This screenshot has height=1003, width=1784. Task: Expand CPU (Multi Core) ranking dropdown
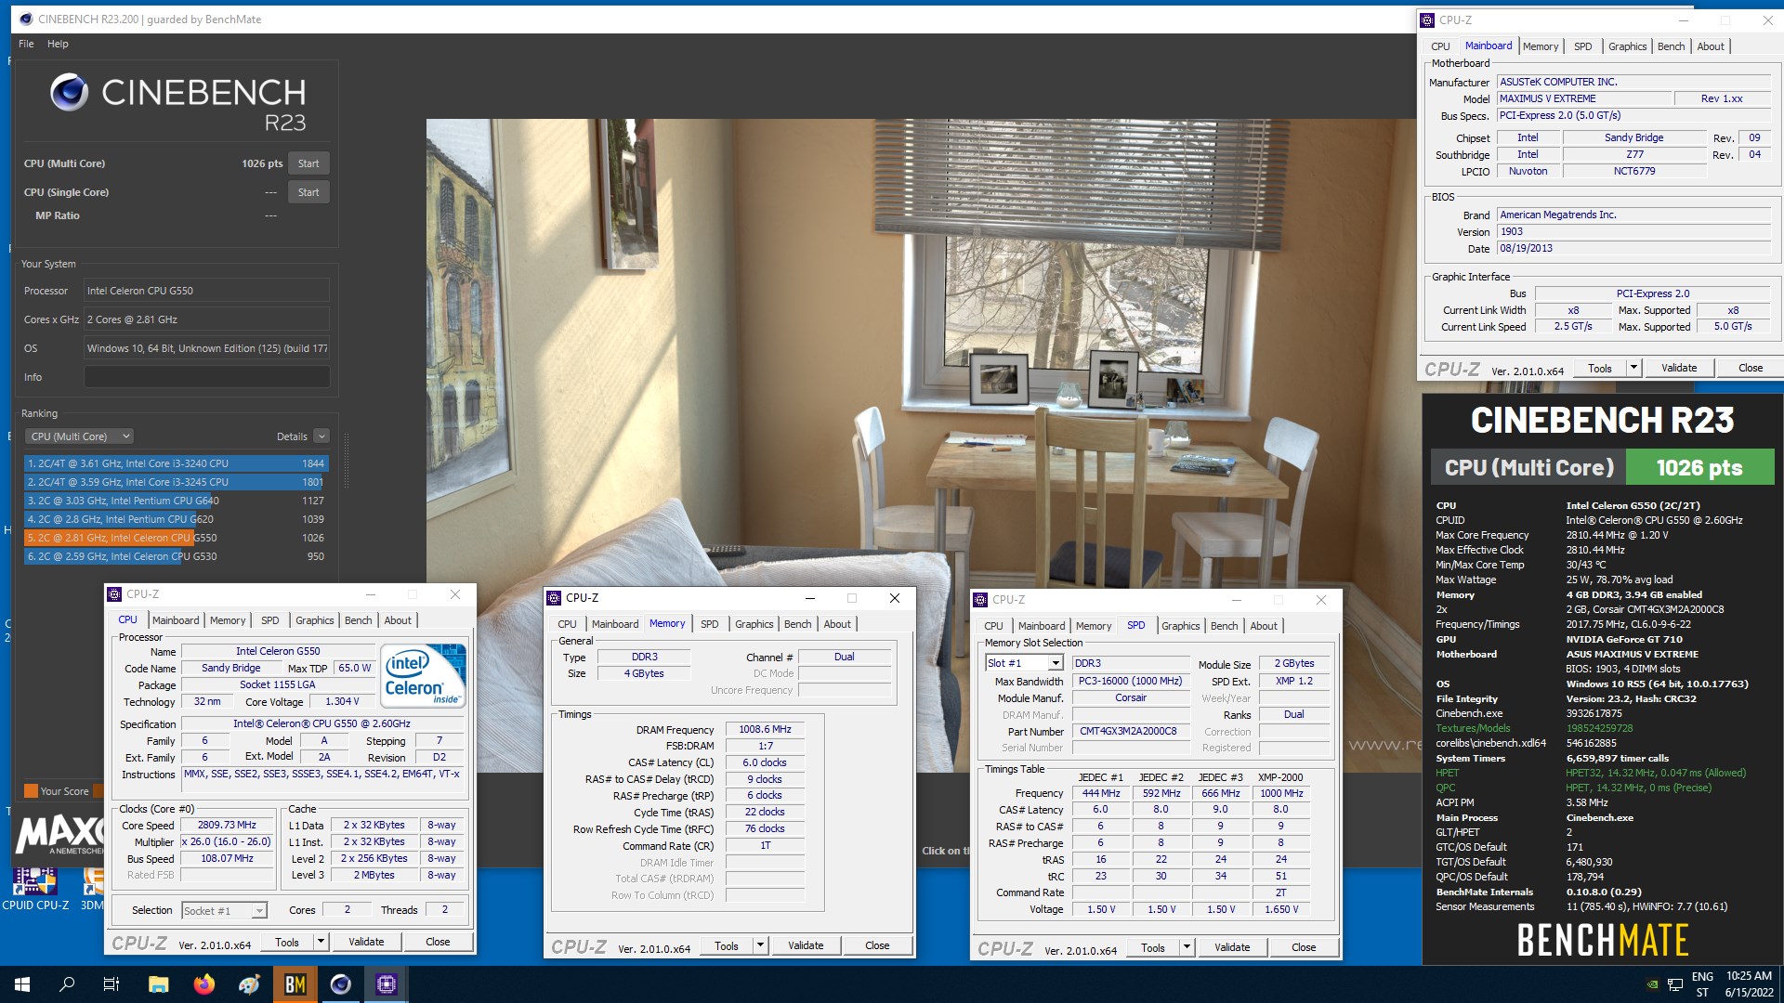[x=80, y=436]
